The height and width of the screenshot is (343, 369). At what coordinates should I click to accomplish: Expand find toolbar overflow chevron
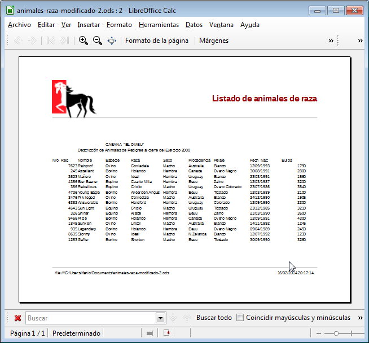coord(361,318)
